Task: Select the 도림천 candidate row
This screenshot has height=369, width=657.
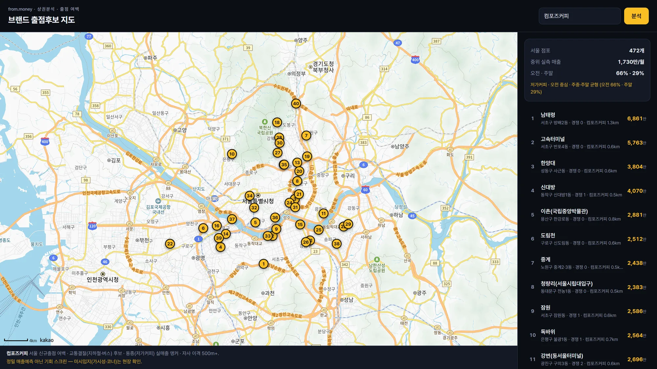Action: pyautogui.click(x=587, y=239)
